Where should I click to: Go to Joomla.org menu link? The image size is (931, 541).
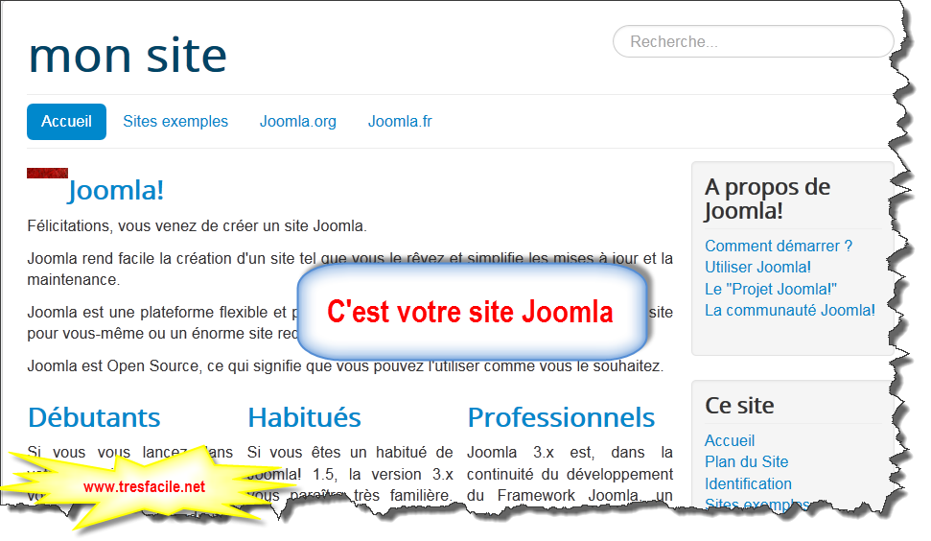point(297,122)
